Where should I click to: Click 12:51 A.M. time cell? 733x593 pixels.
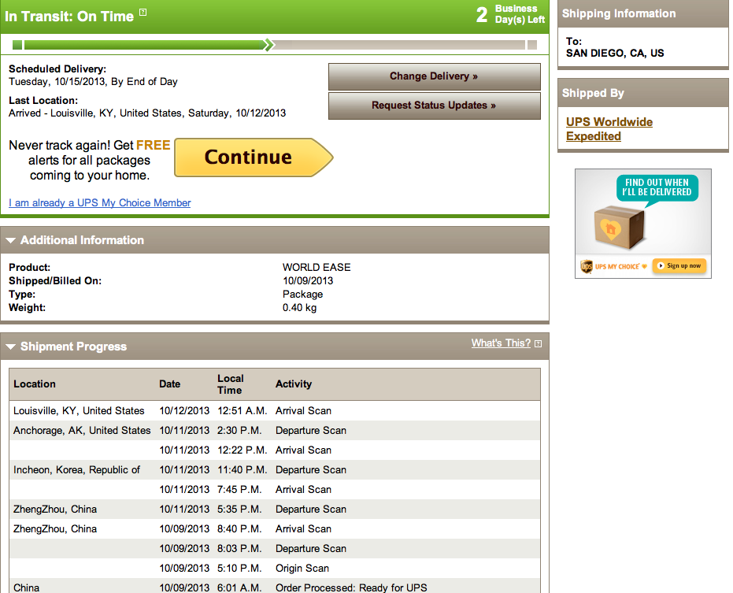242,410
